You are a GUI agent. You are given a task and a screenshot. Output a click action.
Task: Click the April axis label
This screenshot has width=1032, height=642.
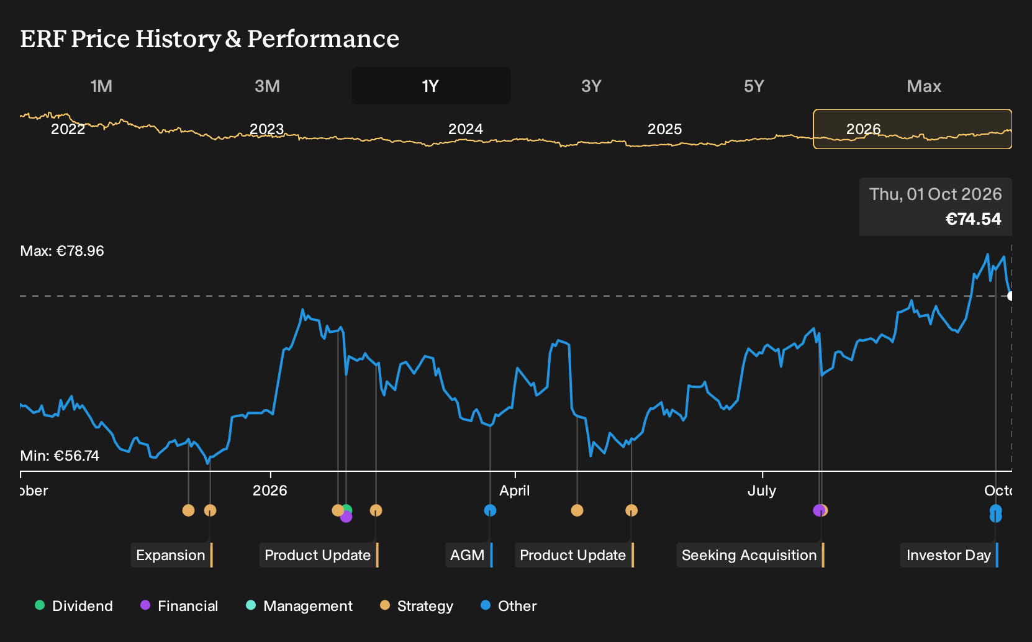coord(515,491)
